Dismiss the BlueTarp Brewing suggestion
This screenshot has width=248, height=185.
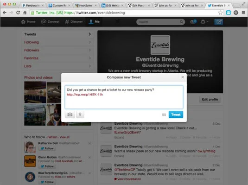(89, 173)
